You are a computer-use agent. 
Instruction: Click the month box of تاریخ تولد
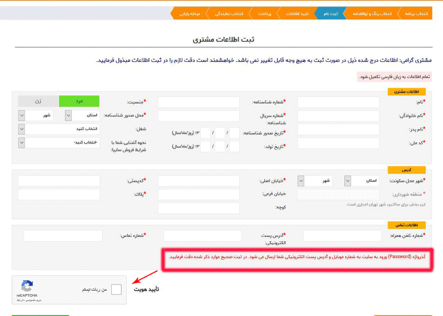pos(220,147)
